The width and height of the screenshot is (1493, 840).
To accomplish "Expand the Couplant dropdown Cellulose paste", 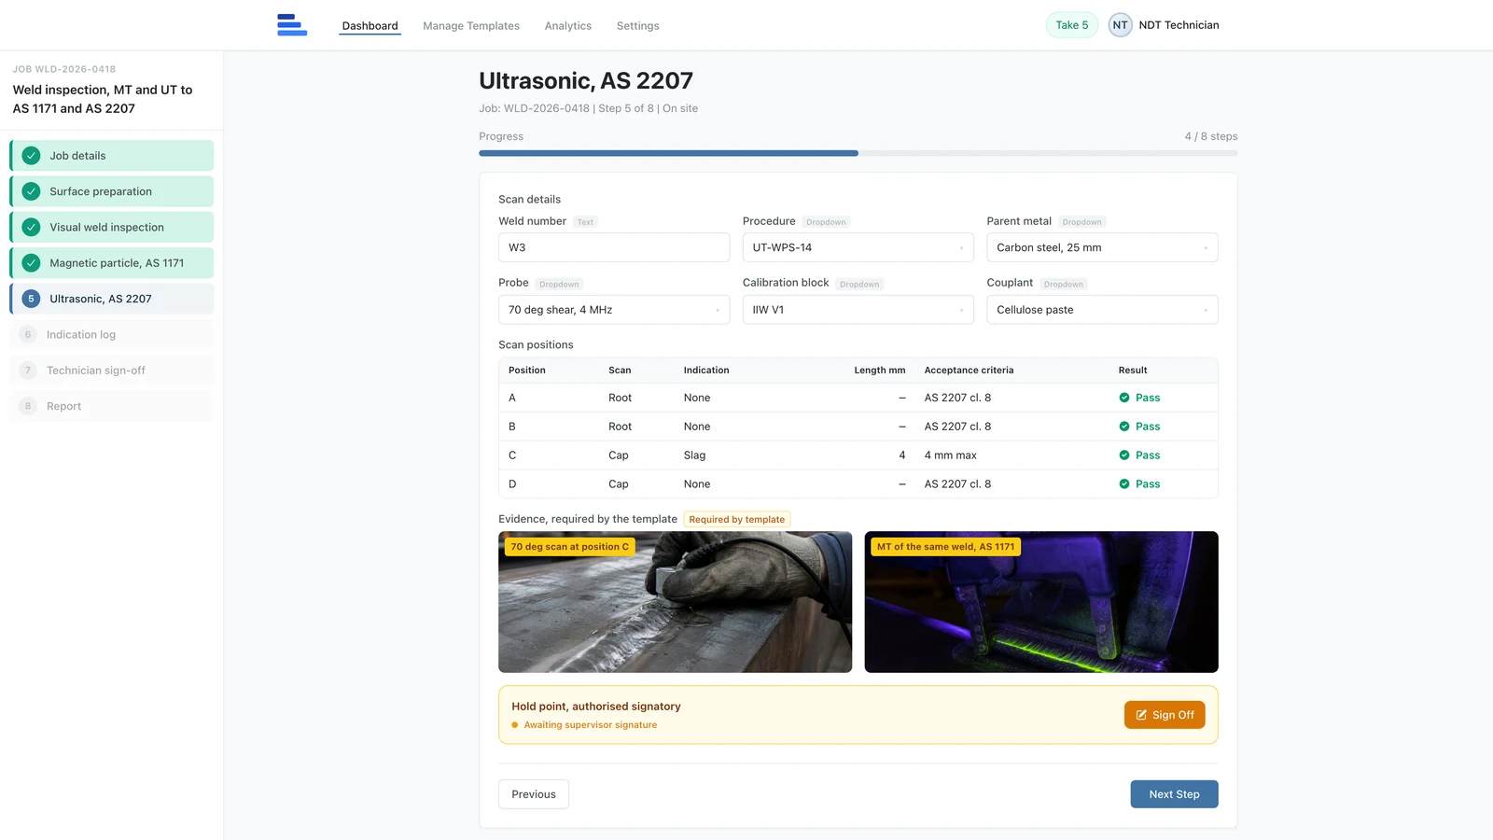I will click(1102, 310).
